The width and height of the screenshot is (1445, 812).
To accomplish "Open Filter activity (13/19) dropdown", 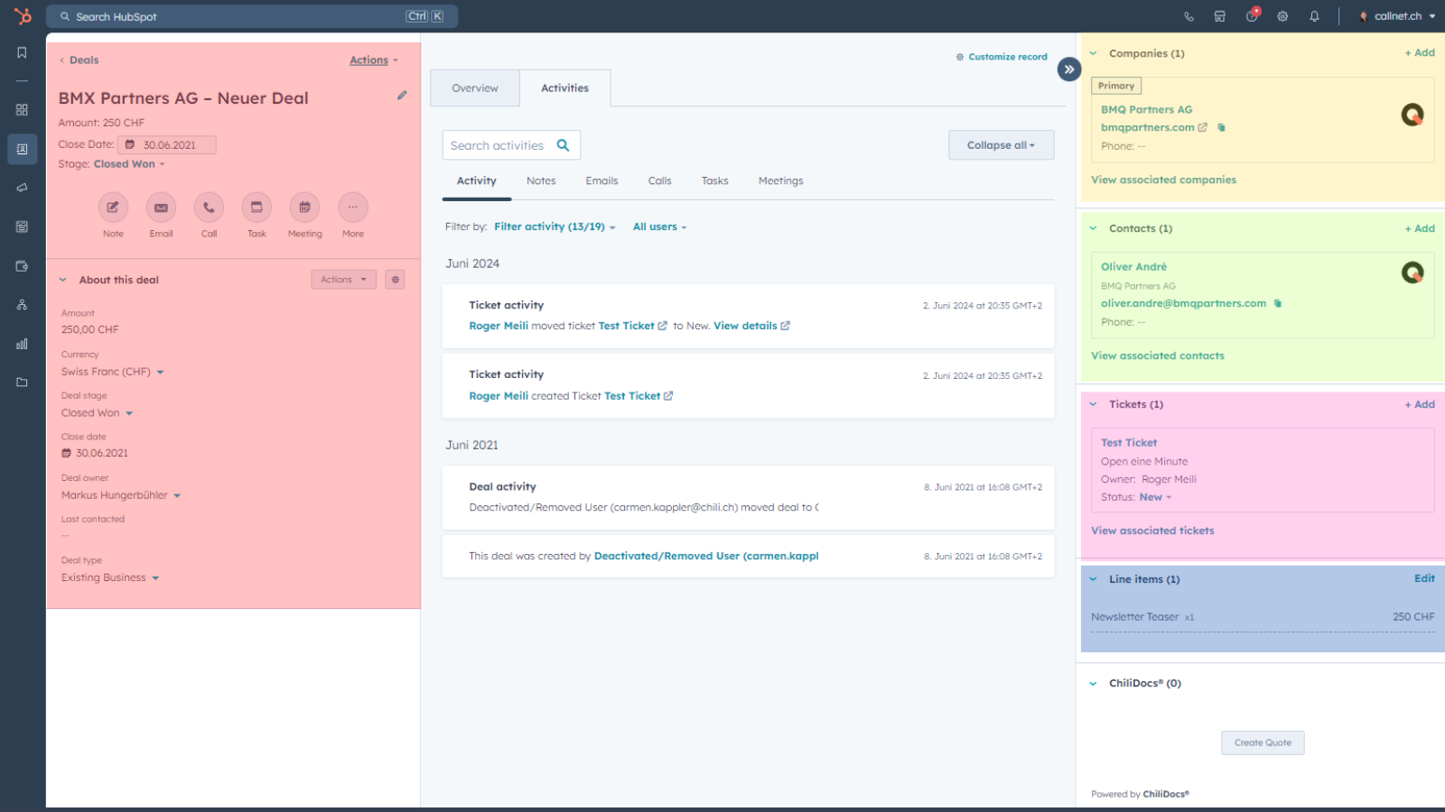I will (555, 227).
